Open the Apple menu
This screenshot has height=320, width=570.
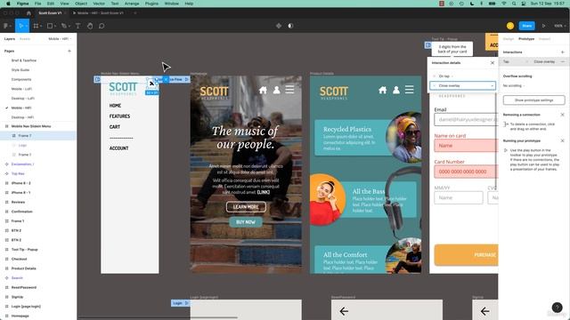pos(8,4)
